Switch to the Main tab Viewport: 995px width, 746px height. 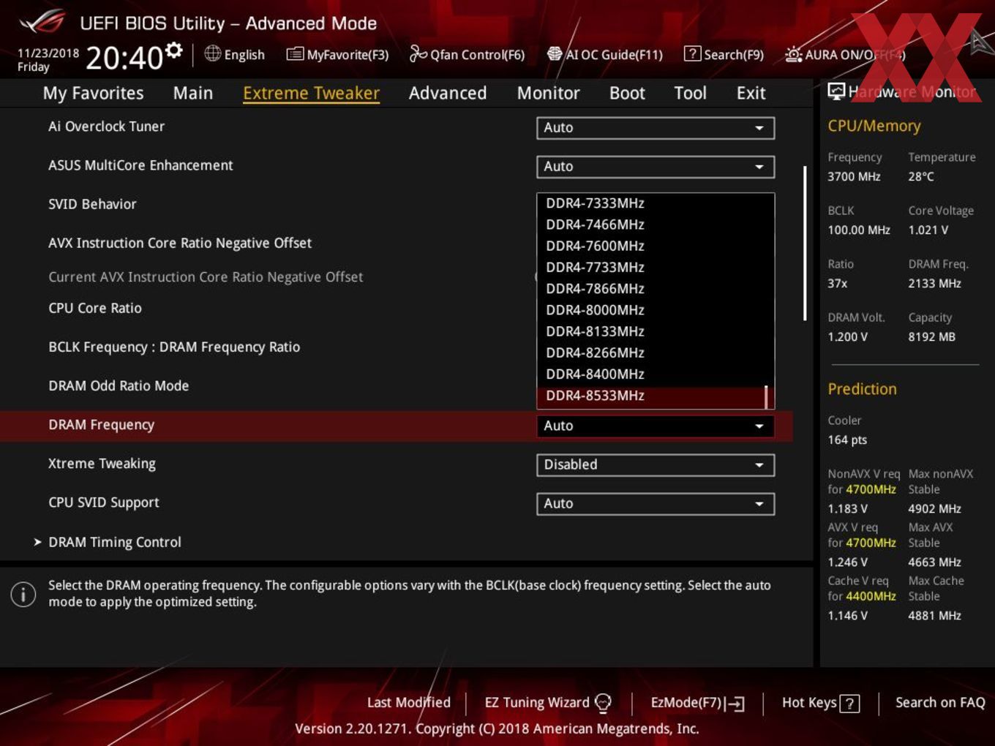pyautogui.click(x=193, y=93)
